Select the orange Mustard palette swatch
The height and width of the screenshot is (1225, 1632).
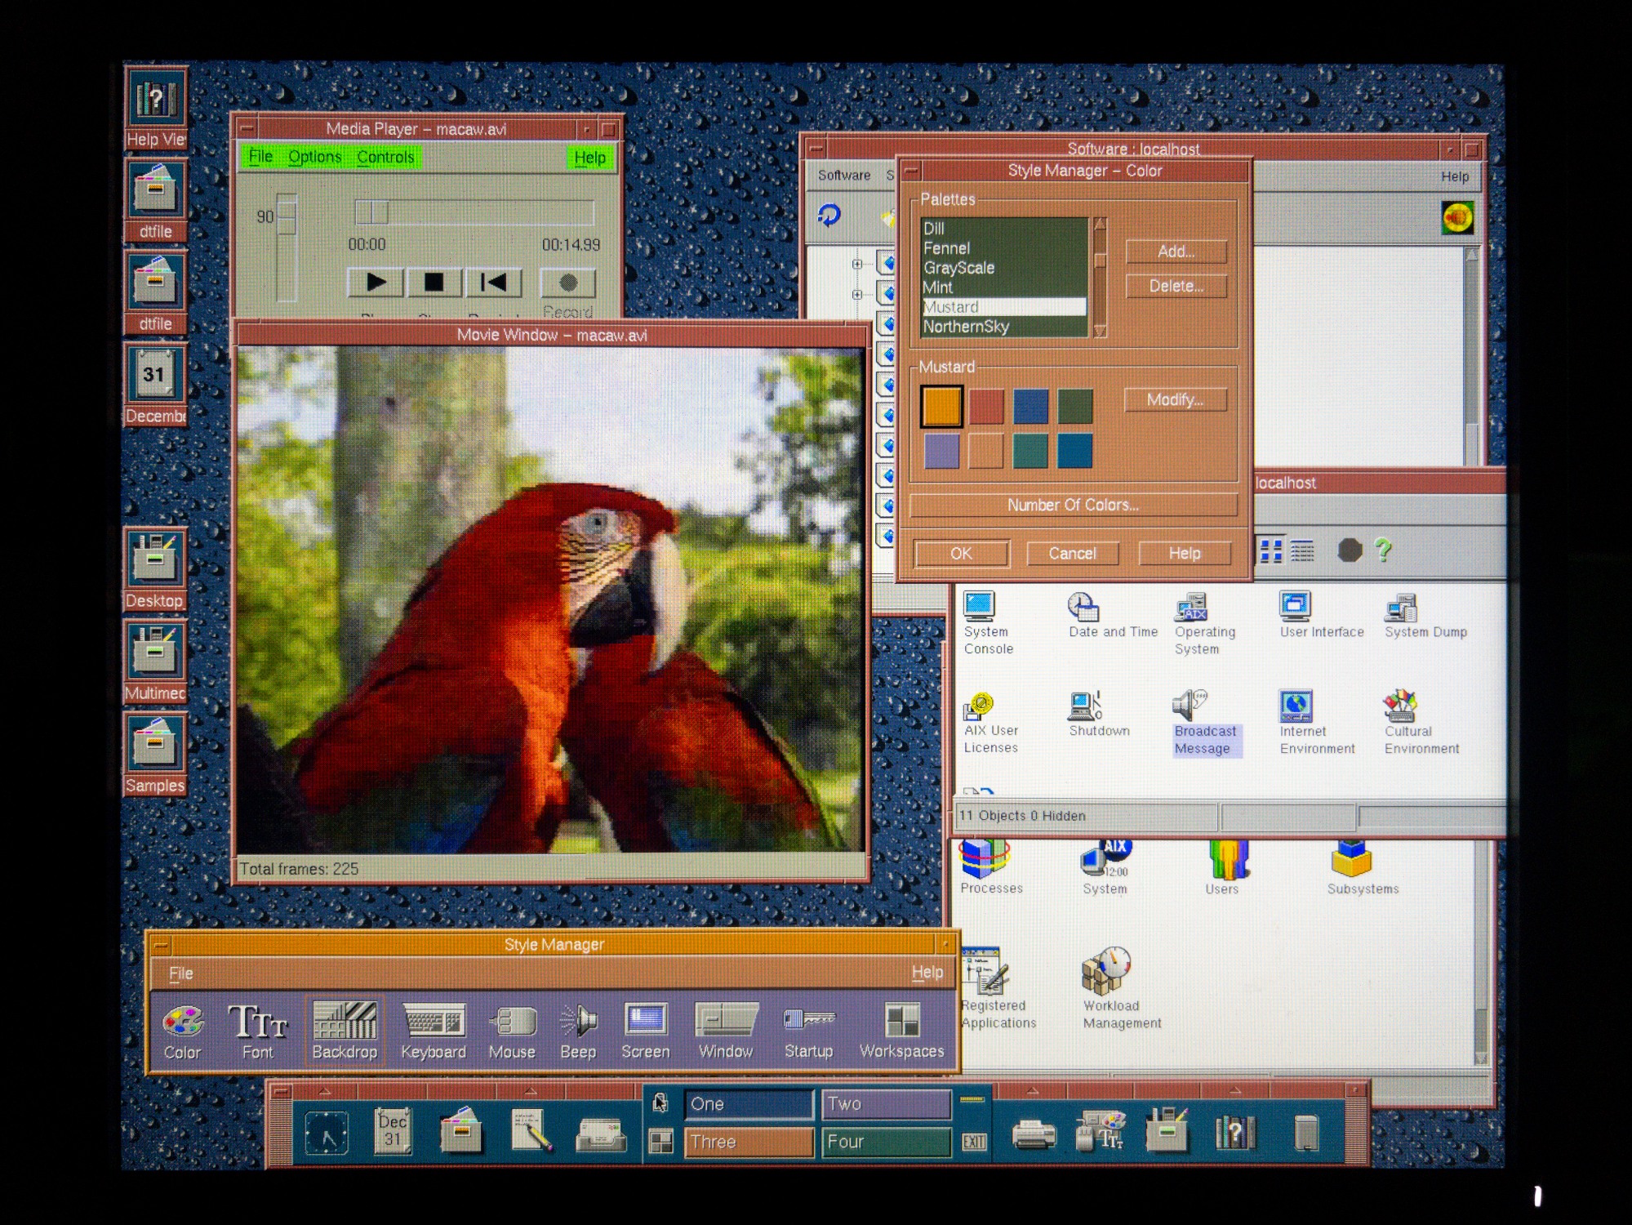[x=941, y=406]
